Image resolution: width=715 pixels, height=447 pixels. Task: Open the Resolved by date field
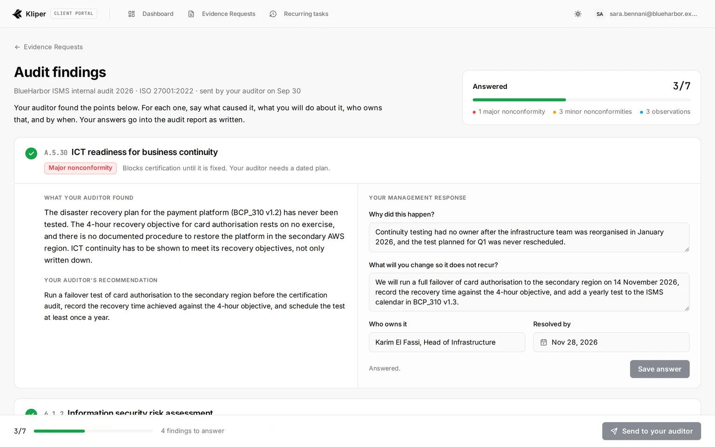tap(611, 342)
